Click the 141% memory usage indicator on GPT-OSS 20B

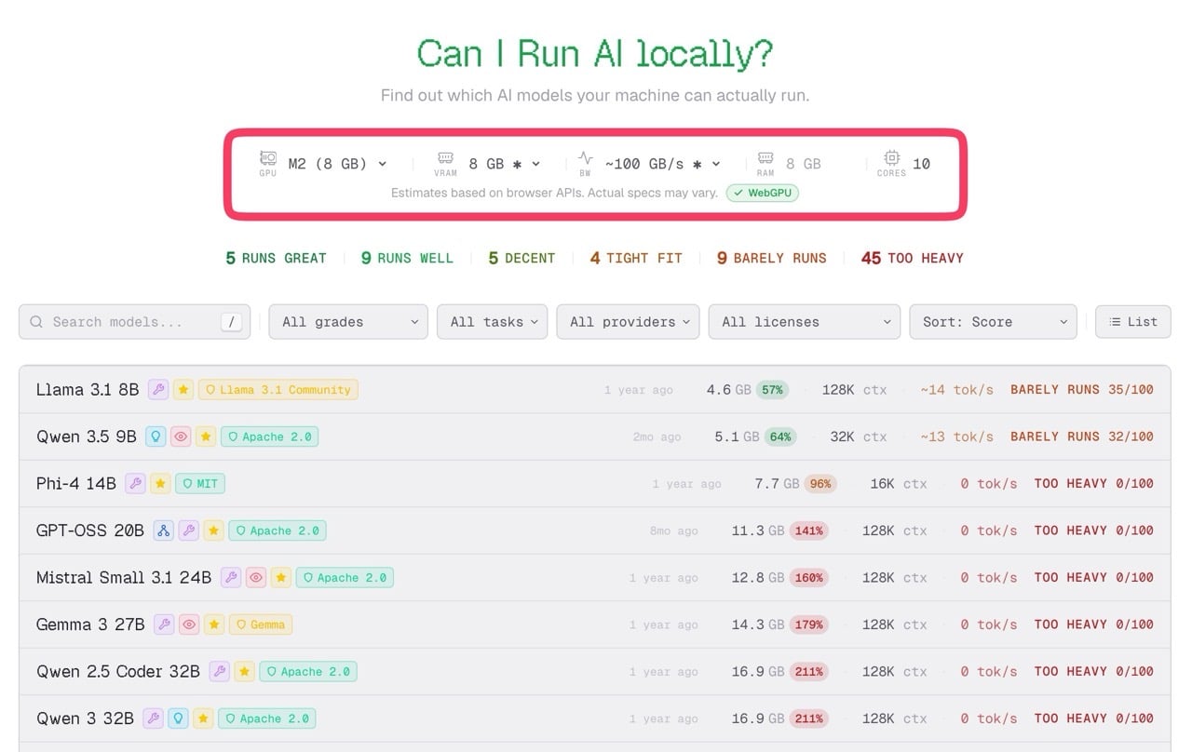click(808, 530)
